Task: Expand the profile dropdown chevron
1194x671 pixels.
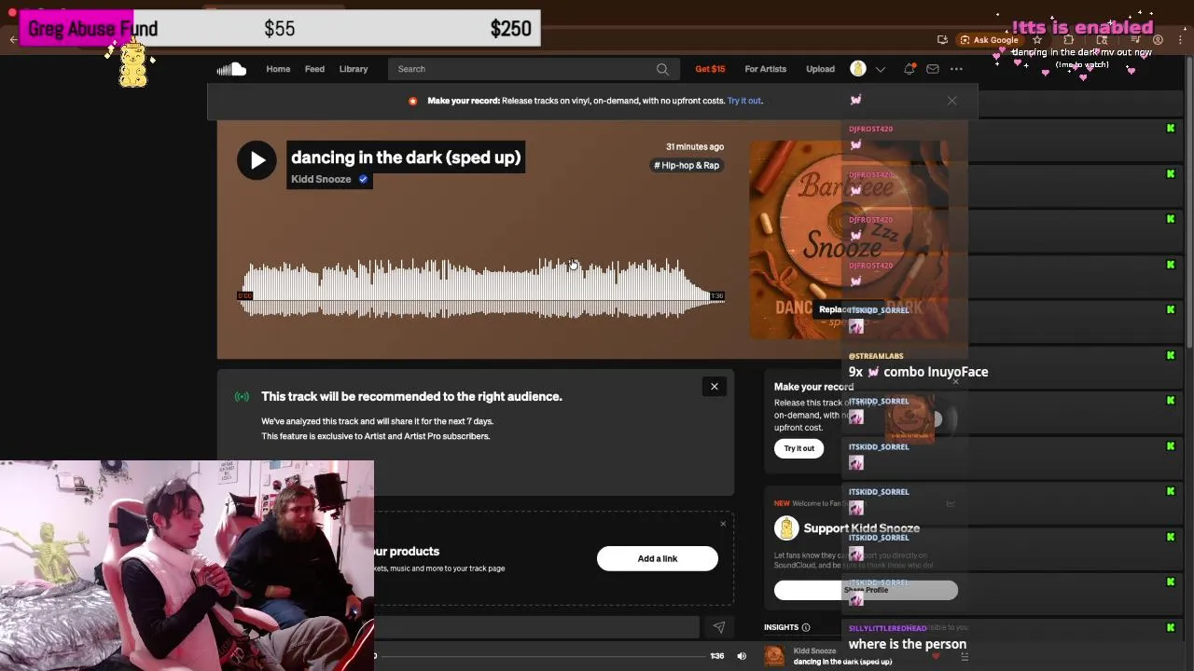Action: click(880, 69)
